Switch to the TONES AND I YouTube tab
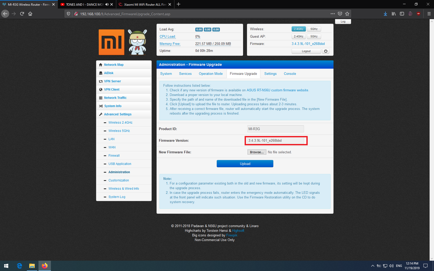 (x=86, y=4)
